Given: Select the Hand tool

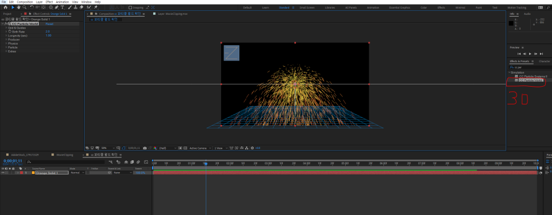Looking at the screenshot, I should (19, 7).
